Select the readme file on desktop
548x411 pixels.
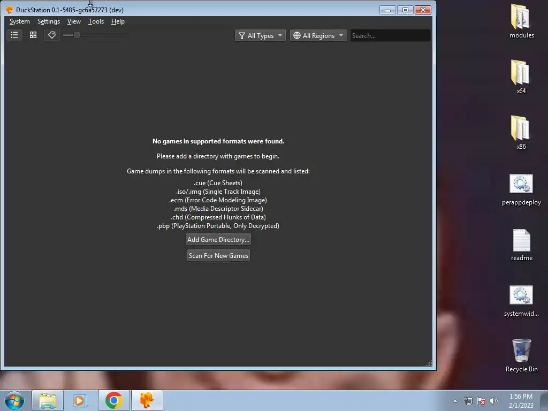point(521,245)
